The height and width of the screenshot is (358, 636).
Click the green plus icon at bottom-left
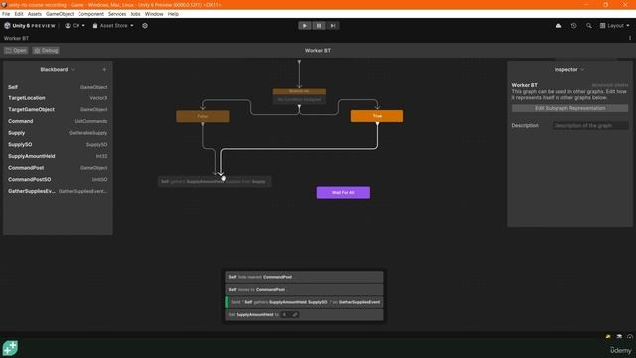pyautogui.click(x=10, y=348)
